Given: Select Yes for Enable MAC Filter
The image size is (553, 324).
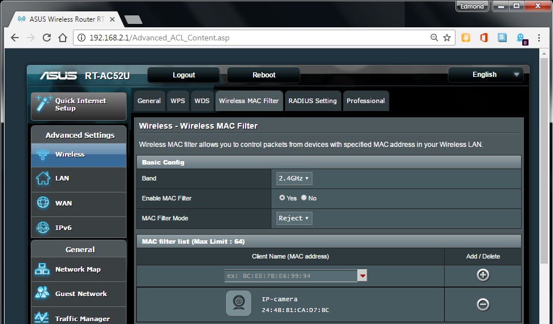Looking at the screenshot, I should click(x=282, y=198).
